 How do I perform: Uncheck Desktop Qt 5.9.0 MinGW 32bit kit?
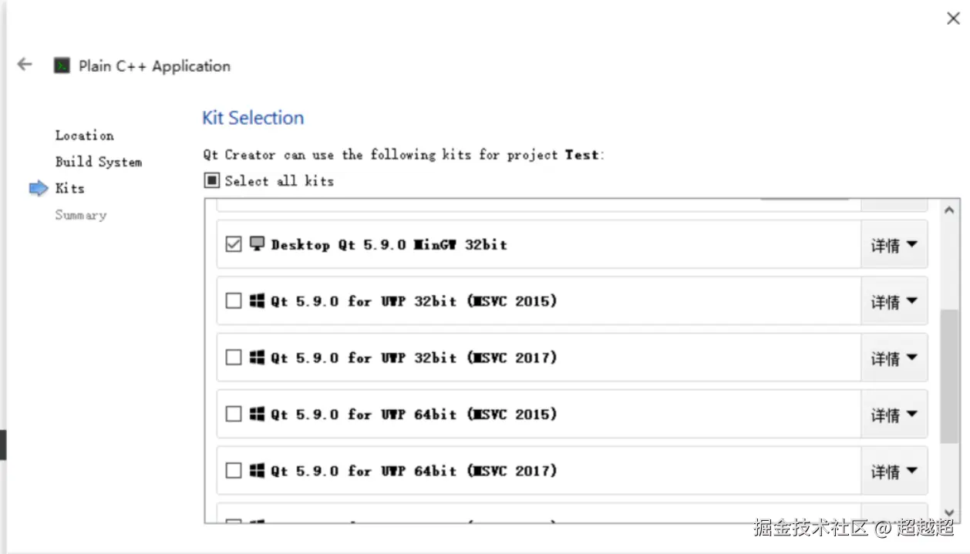[x=233, y=244]
